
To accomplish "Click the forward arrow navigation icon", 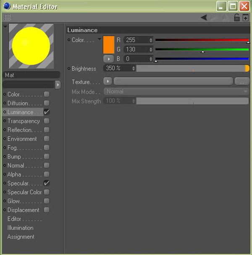I will [213, 18].
